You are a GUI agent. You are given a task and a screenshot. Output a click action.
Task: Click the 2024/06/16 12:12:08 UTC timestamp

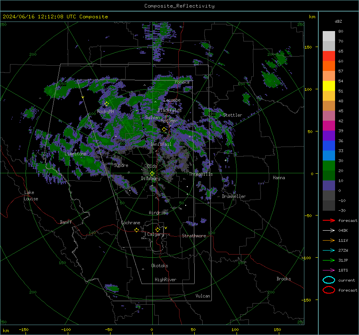39,17
